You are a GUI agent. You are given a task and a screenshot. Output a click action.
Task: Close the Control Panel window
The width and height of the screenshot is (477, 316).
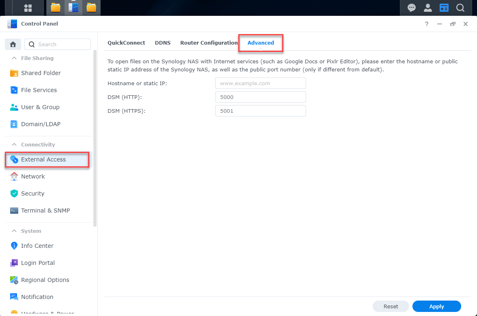point(466,24)
